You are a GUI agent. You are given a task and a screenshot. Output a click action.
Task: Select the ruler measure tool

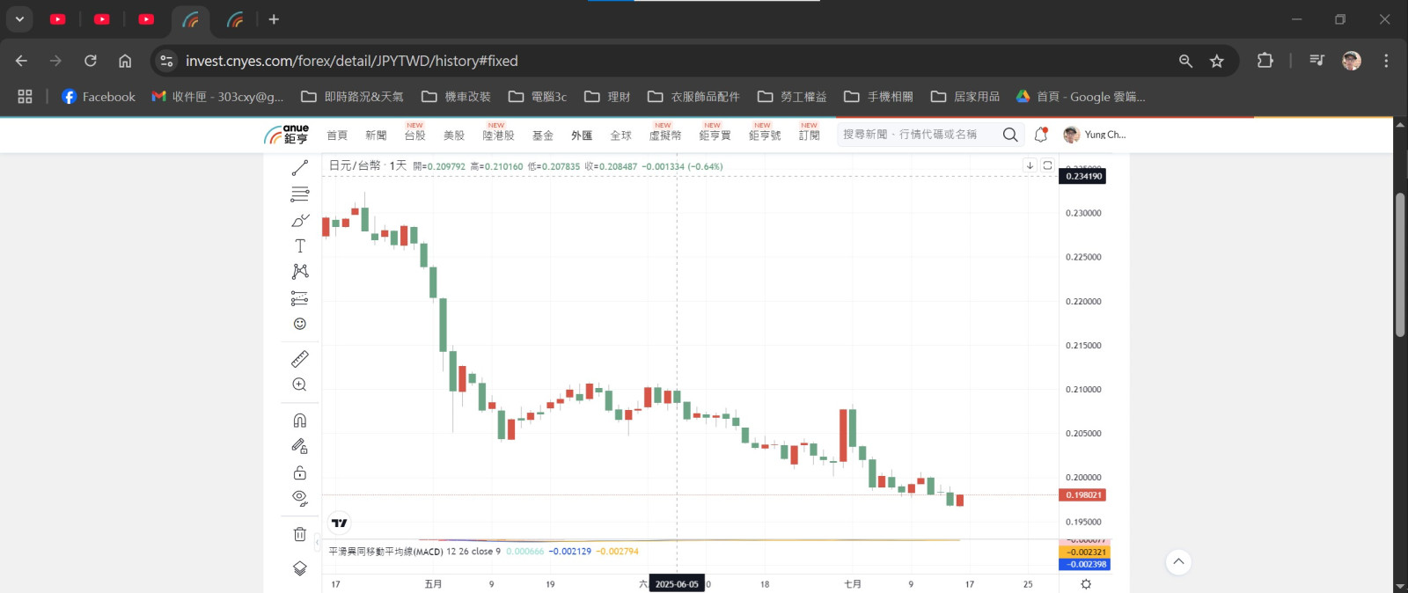[x=300, y=359]
